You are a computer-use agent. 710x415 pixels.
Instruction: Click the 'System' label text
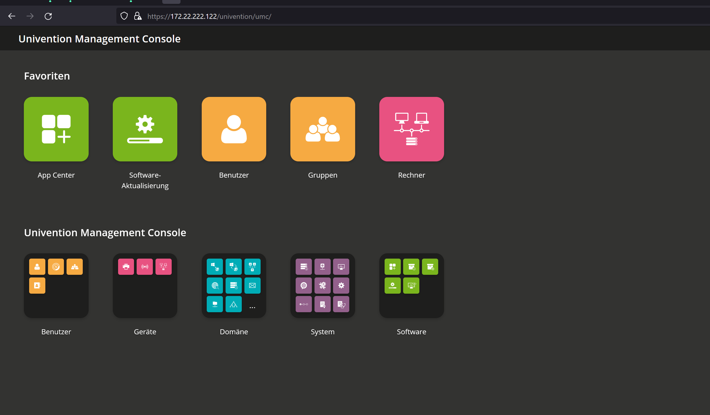tap(323, 332)
